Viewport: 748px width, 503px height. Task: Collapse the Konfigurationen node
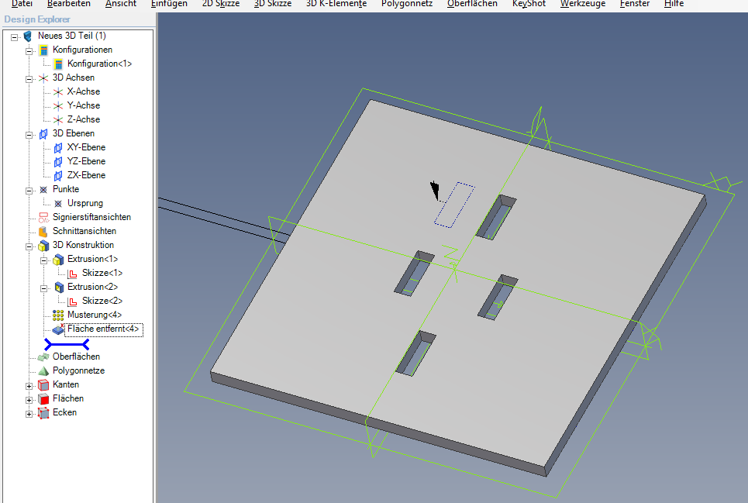(x=29, y=50)
